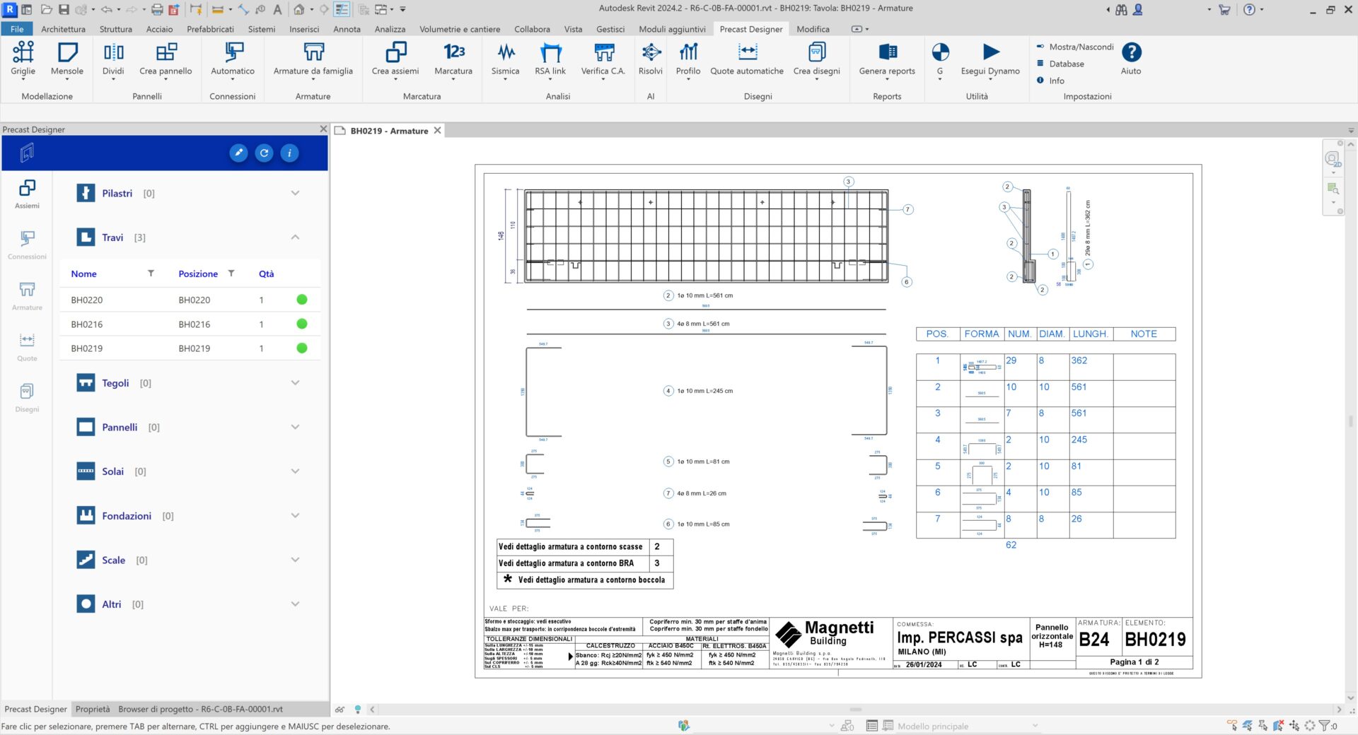Open the Database link in Impostazioni
This screenshot has height=735, width=1358.
point(1063,63)
